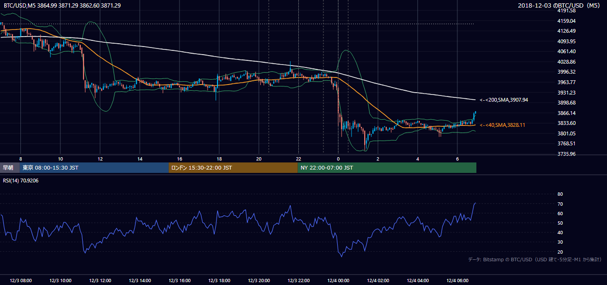
Task: Click price axis value 4093.95
Action: (566, 41)
